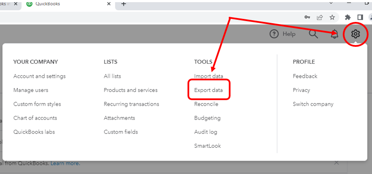The width and height of the screenshot is (372, 174).
Task: Follow the Learn more link
Action: tap(65, 163)
